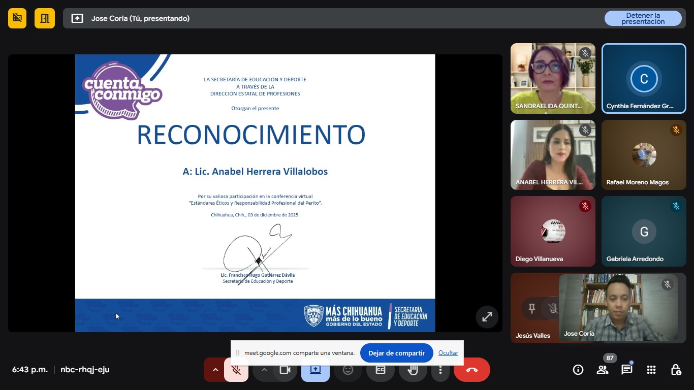694x390 pixels.
Task: Expand the shared presentation to full view
Action: 487,317
